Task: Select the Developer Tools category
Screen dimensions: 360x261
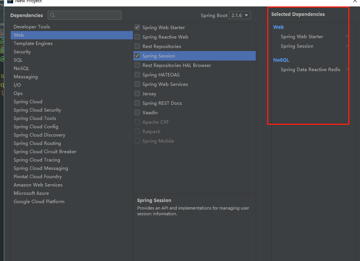Action: (x=32, y=27)
